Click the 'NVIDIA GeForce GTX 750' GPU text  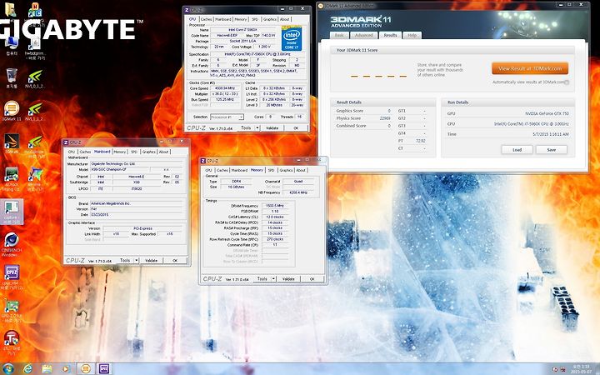547,113
